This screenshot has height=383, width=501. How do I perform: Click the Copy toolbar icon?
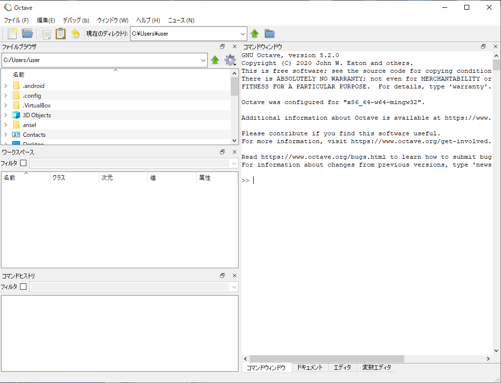[45, 33]
